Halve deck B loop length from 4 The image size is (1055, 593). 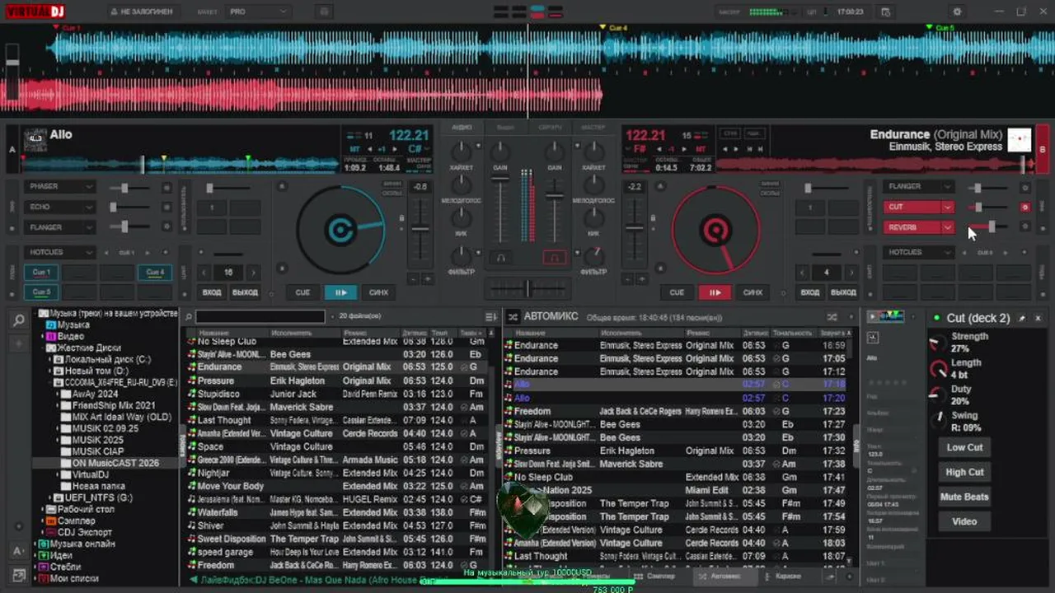(x=801, y=272)
